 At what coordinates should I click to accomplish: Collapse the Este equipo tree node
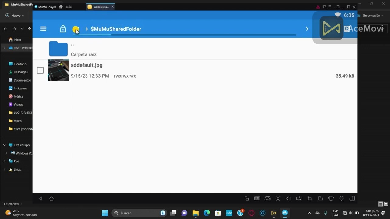(4, 145)
